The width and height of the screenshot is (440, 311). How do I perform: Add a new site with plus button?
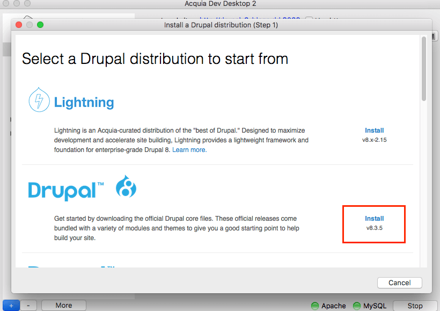[x=11, y=306]
